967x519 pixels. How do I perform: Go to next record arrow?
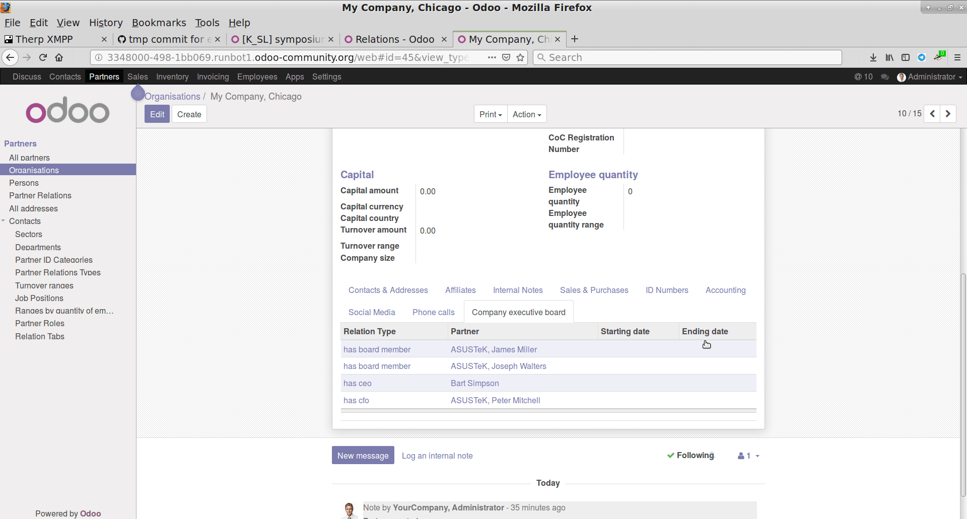click(948, 114)
